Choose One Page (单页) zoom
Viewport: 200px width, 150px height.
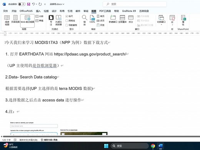click(x=100, y=16)
